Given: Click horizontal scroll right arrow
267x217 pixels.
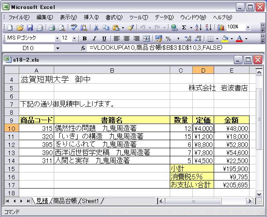Looking at the screenshot, I should pyautogui.click(x=250, y=201).
